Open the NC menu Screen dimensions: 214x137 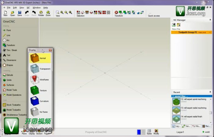click(x=28, y=7)
